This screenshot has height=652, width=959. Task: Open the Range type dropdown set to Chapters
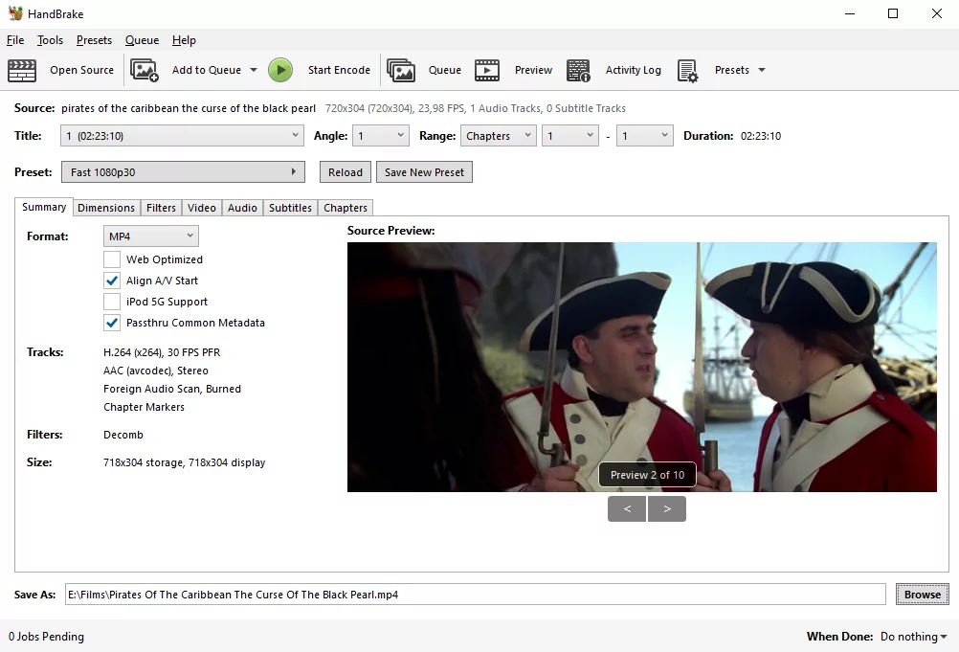[499, 136]
